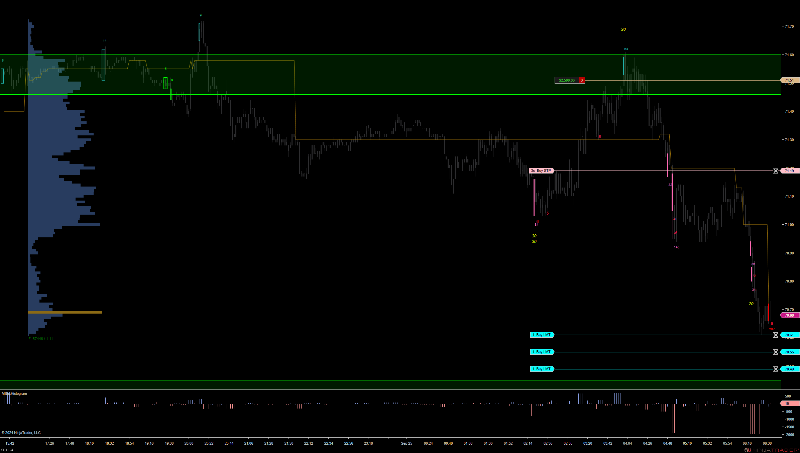
Task: Cancel the Buy STP order at 71.19
Action: (776, 171)
